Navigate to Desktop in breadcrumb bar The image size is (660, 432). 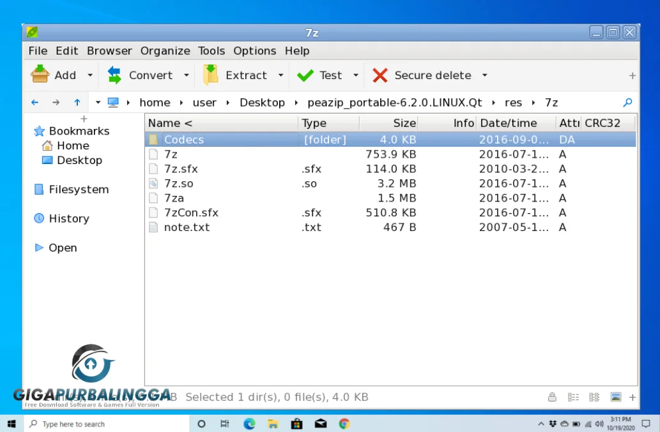point(262,102)
